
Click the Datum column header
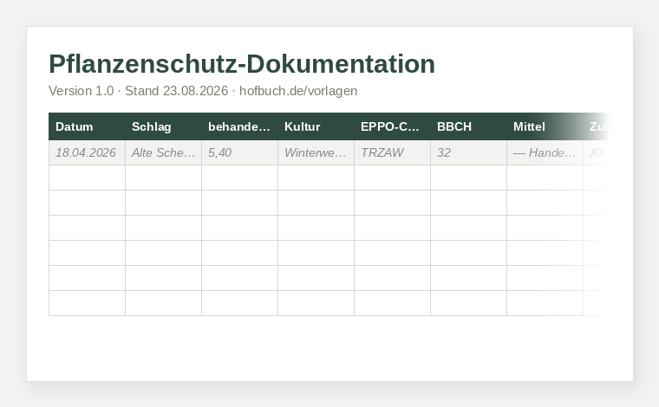point(87,126)
